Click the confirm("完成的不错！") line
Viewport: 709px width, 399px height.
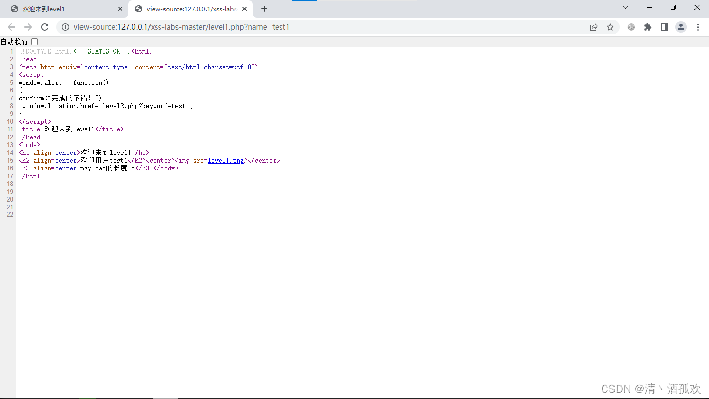62,98
